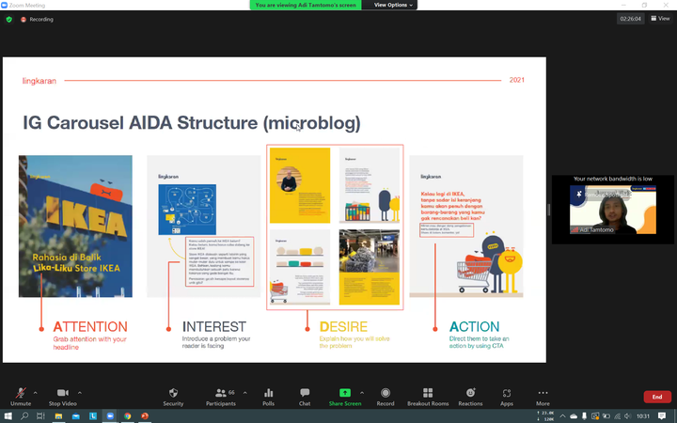Click the INTEREST heading on slide

(214, 326)
